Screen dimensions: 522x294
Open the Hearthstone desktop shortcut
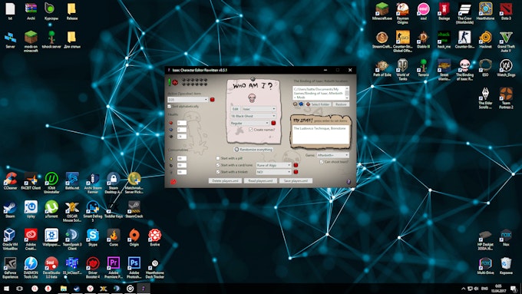(485, 11)
